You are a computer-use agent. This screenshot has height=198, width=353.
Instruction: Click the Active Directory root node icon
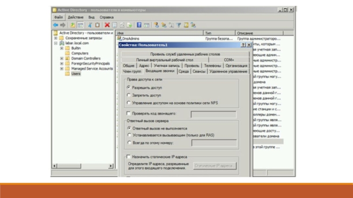[56, 33]
